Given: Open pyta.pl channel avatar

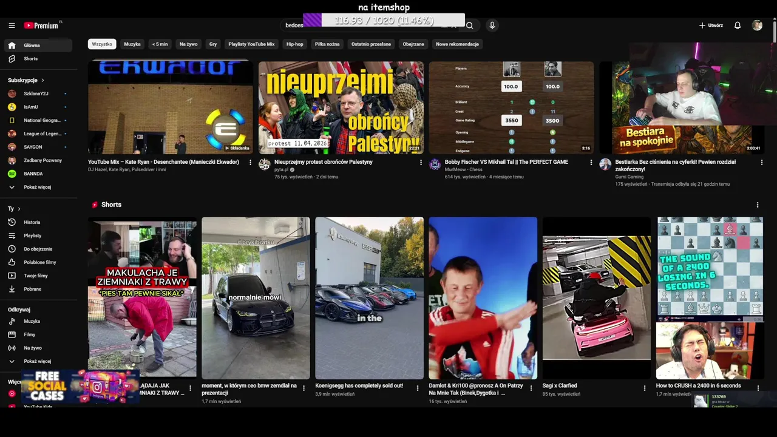Looking at the screenshot, I should click(x=265, y=164).
